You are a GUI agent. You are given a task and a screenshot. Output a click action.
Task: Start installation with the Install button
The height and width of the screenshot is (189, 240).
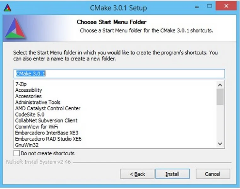(x=173, y=174)
